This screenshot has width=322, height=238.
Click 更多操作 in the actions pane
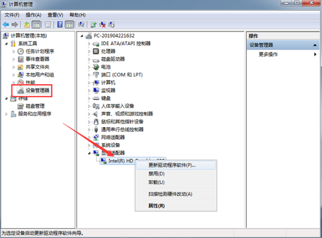(268, 54)
